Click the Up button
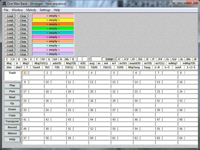The height and width of the screenshot is (150, 200). point(12,103)
